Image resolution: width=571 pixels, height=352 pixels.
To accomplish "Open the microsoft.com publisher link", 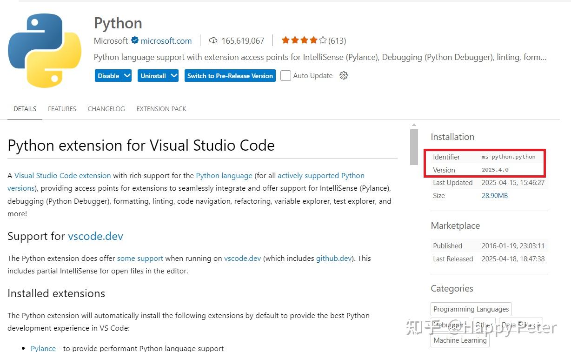I will [166, 41].
